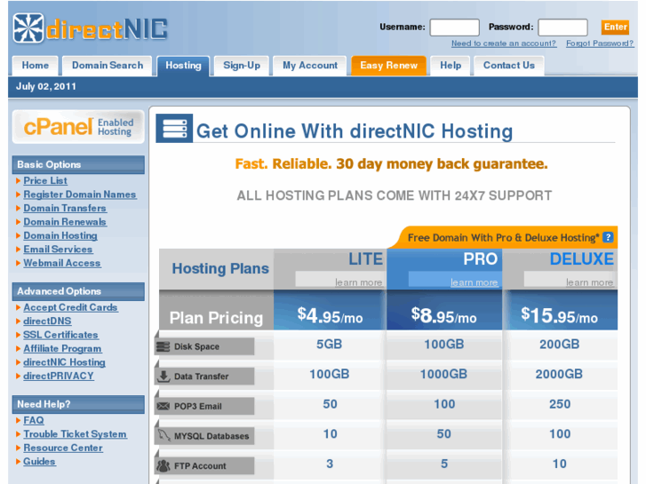The height and width of the screenshot is (484, 646).
Task: Click the server hosting icon beside the heading
Action: (x=174, y=129)
